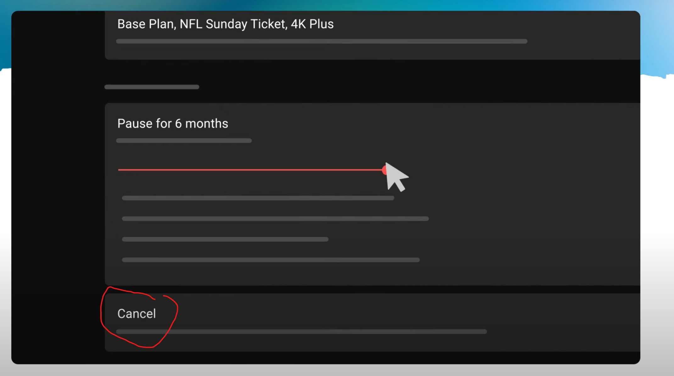
Task: Click the third description line below the slider
Action: coord(225,239)
